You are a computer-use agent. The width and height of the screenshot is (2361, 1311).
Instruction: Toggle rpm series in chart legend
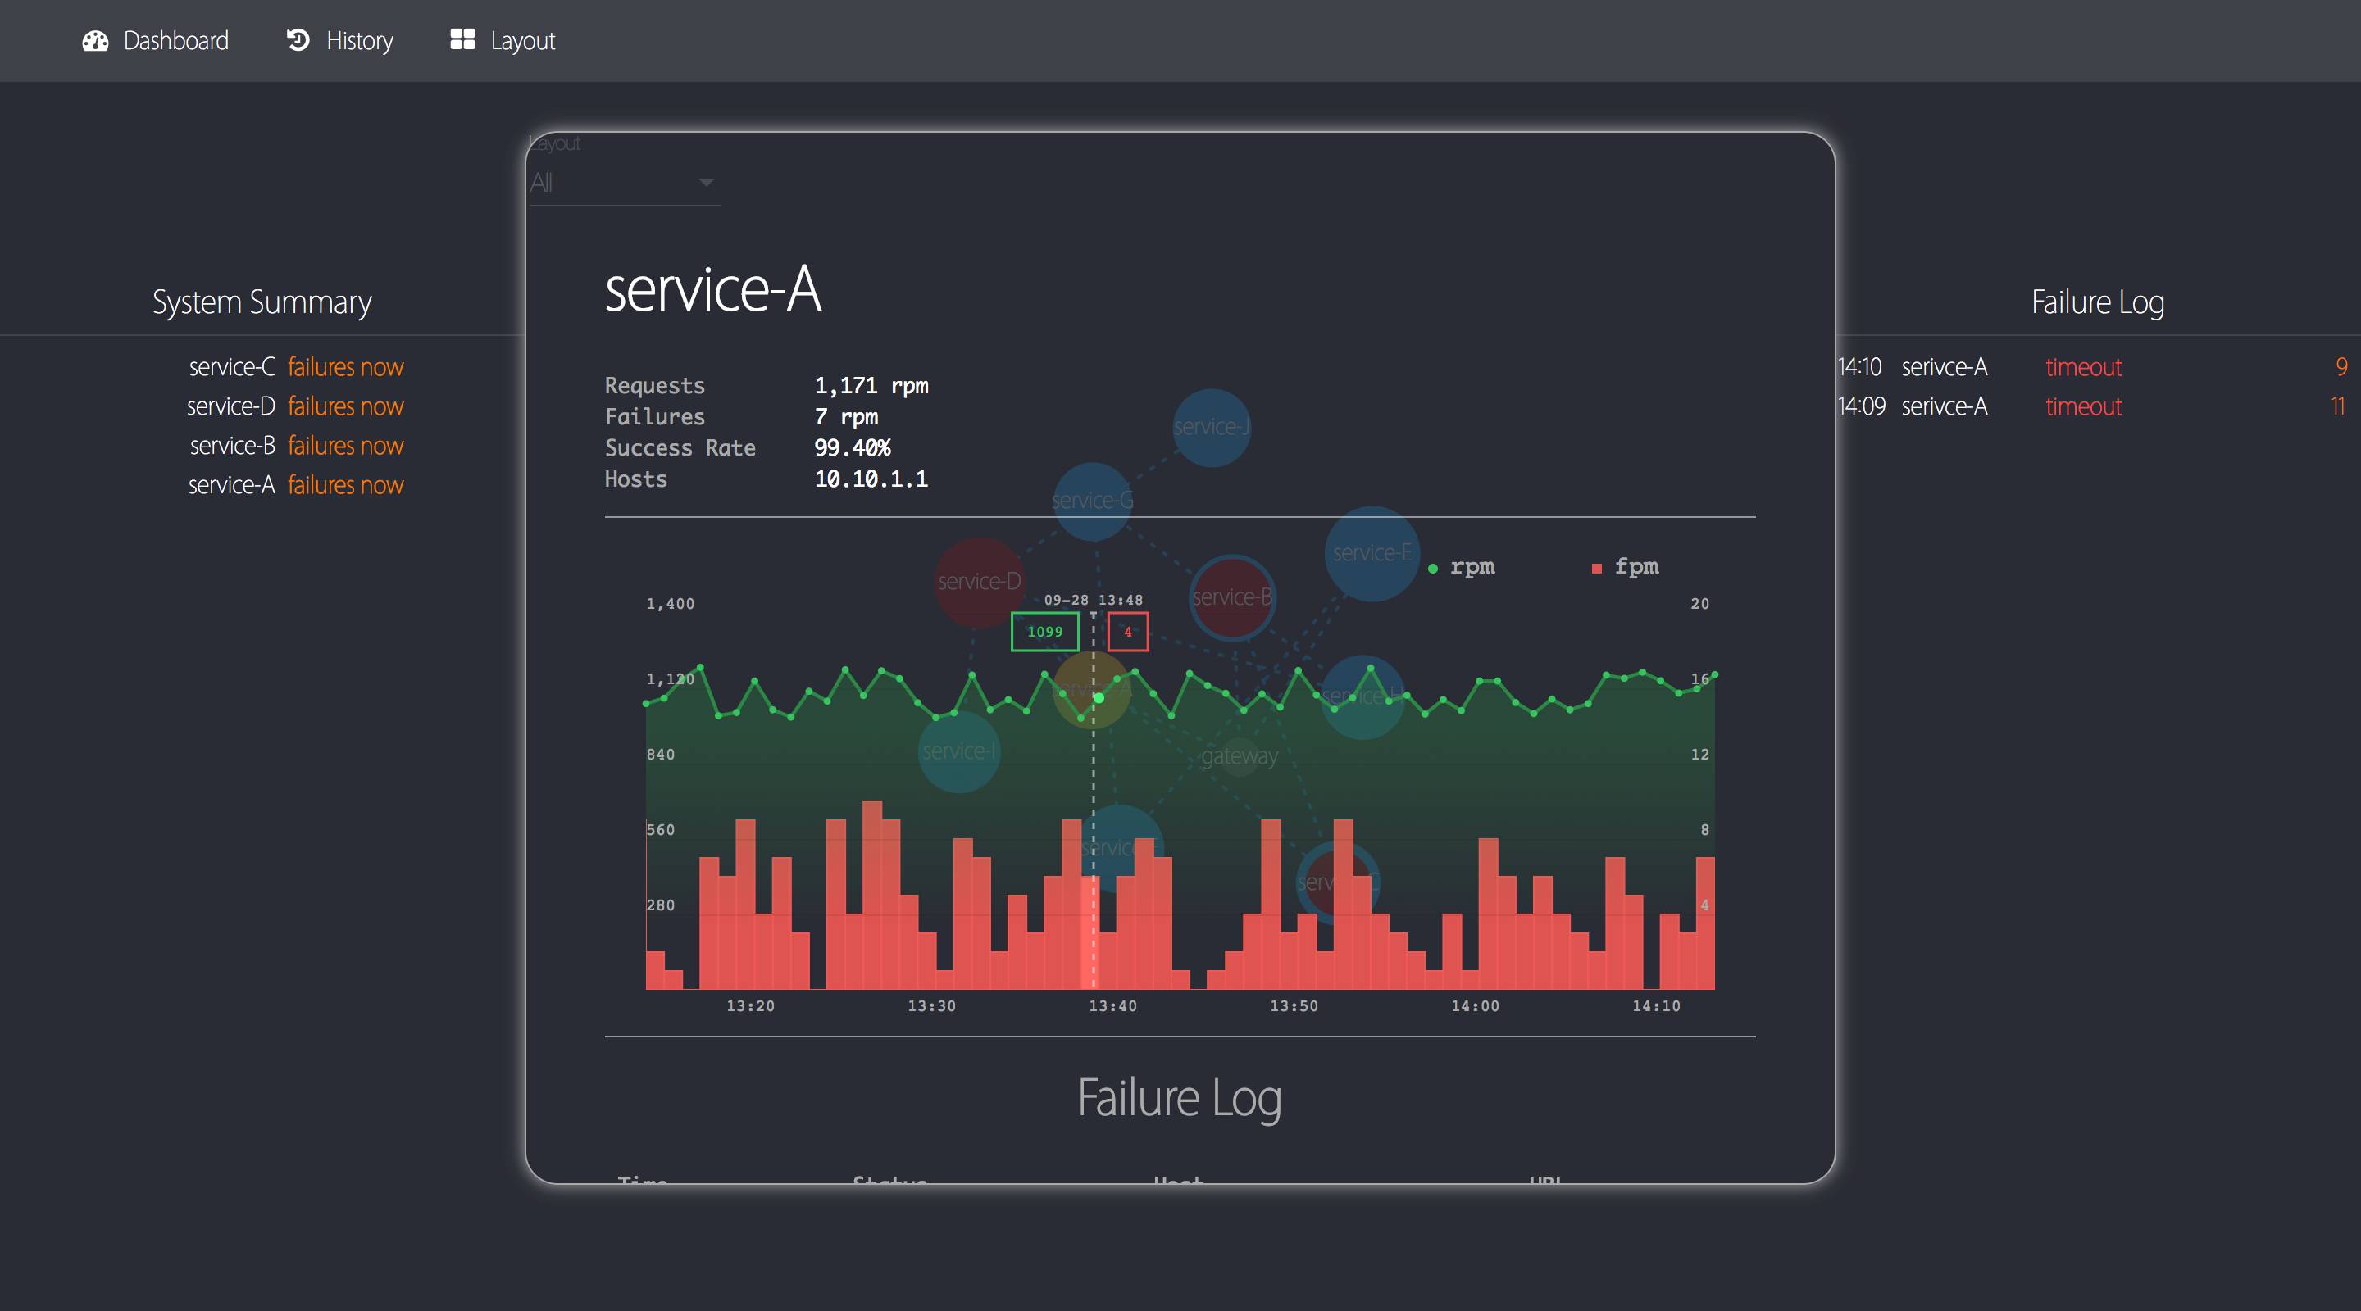coord(1463,567)
